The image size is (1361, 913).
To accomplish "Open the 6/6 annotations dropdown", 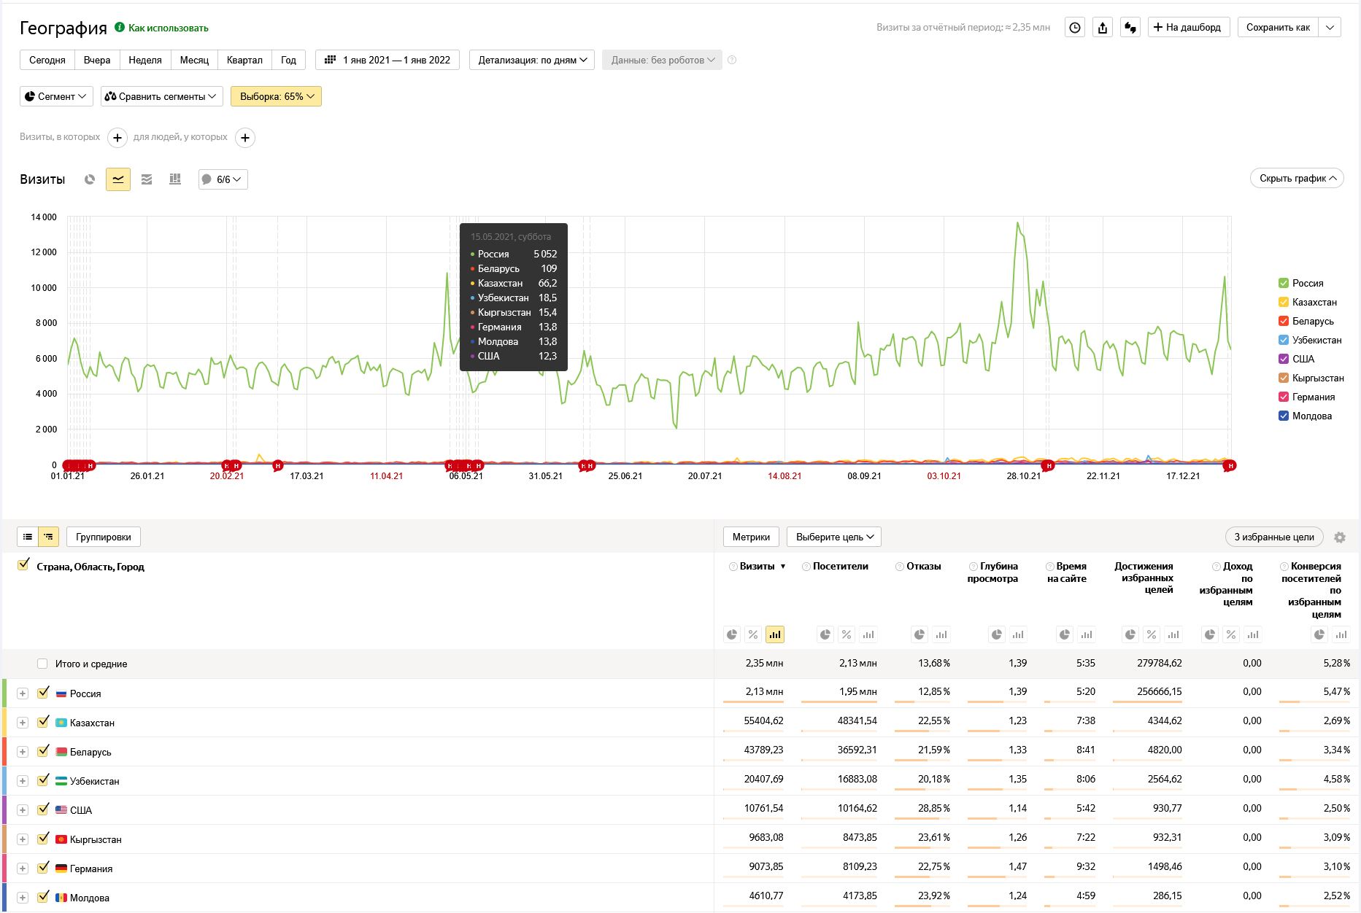I will click(x=223, y=179).
